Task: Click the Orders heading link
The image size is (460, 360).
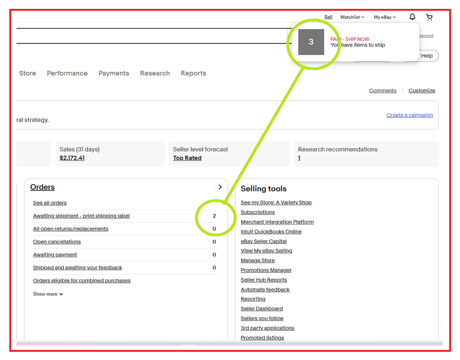Action: click(x=42, y=187)
